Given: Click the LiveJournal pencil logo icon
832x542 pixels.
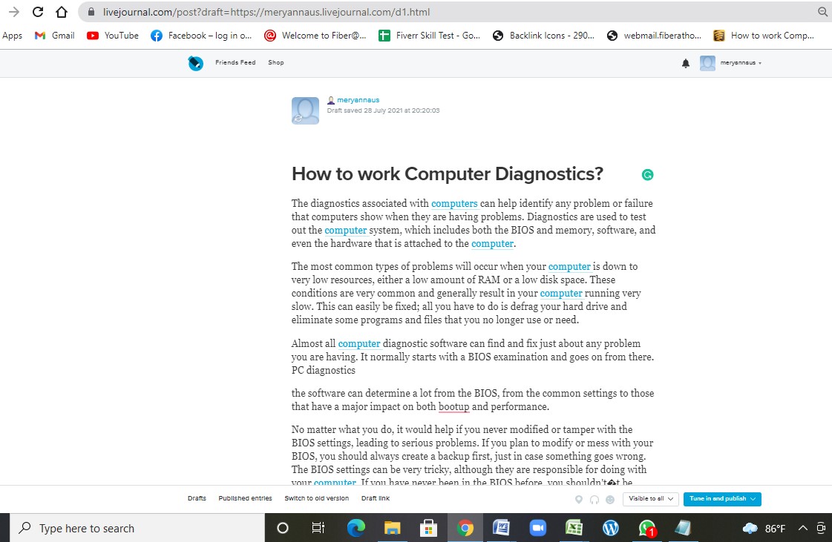Looking at the screenshot, I should 195,63.
